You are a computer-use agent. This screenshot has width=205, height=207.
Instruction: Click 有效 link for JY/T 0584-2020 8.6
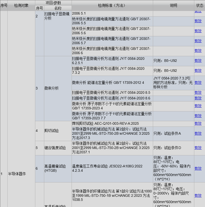coord(198,98)
